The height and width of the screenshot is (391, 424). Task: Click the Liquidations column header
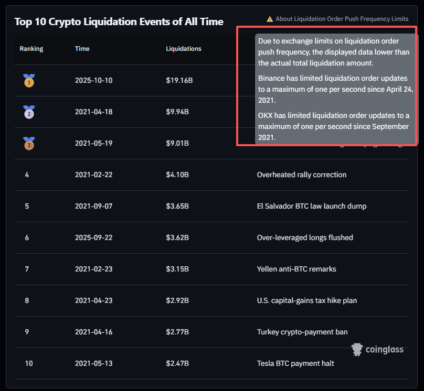184,49
